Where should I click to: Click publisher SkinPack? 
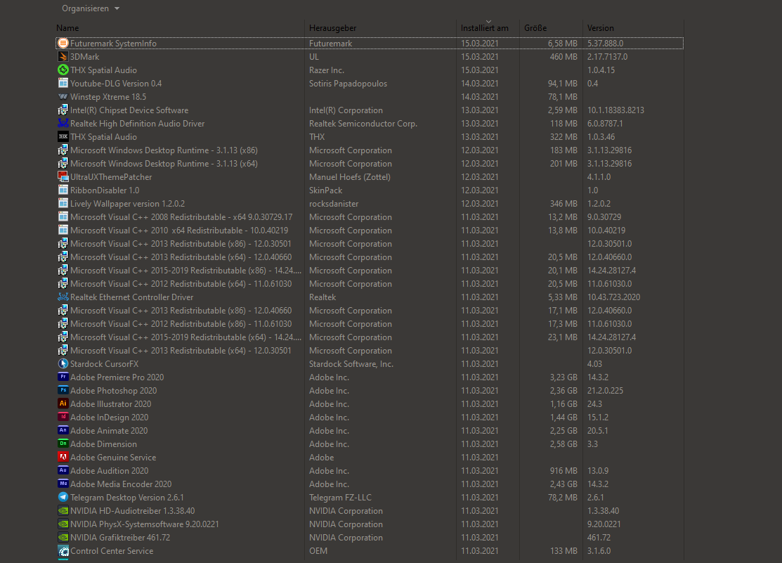pos(326,190)
